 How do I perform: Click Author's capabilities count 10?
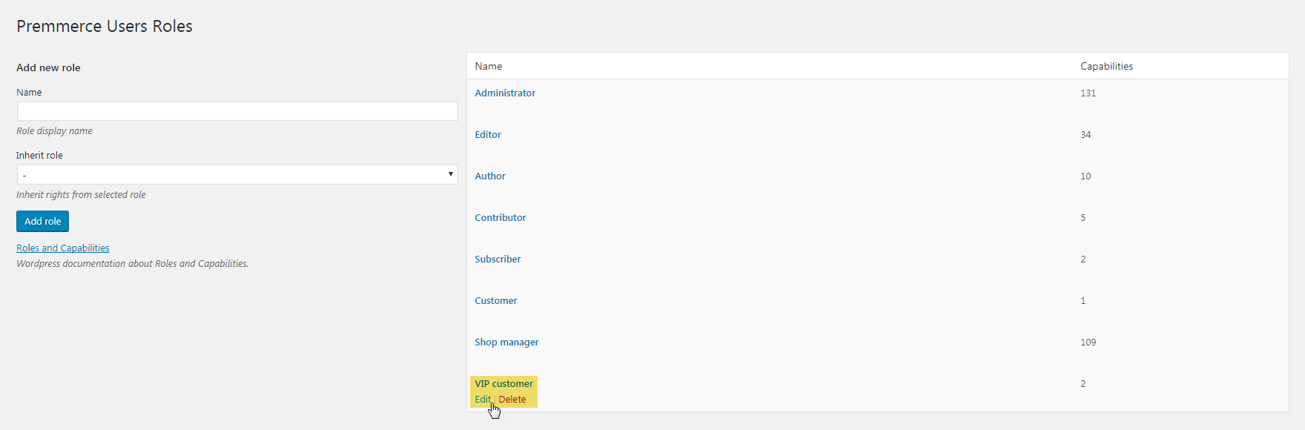[1086, 176]
